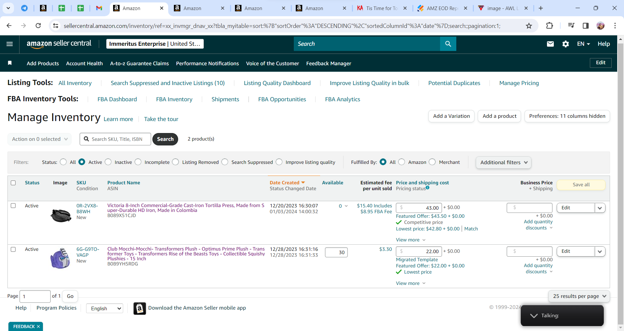
Task: Click Date Created sort arrow header
Action: [x=303, y=183]
